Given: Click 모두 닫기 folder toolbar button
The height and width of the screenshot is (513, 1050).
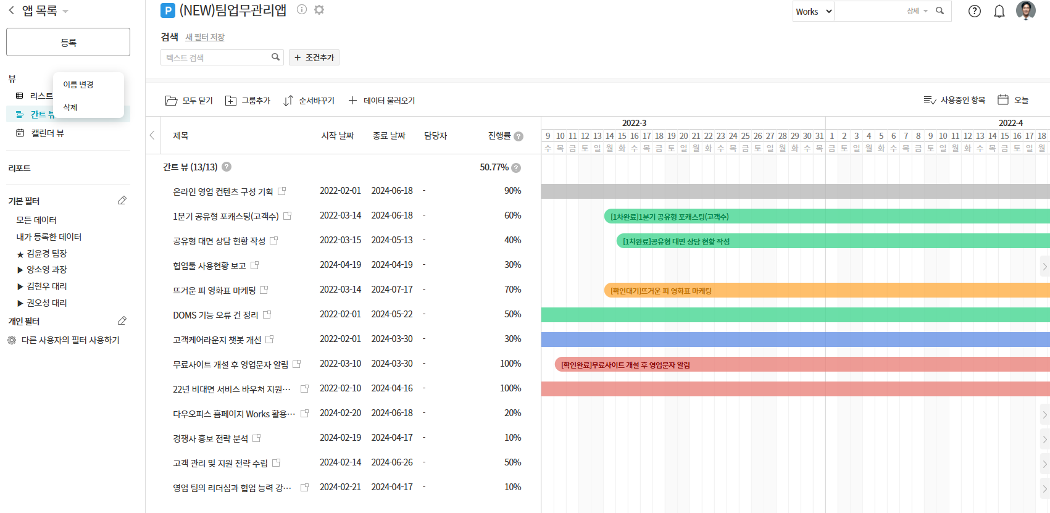Looking at the screenshot, I should pos(189,101).
